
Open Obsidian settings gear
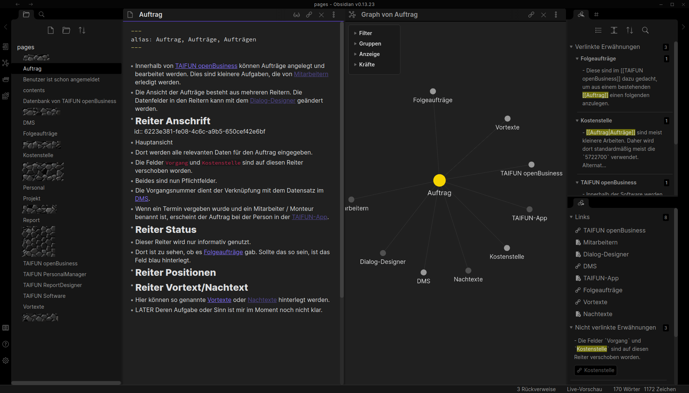pyautogui.click(x=6, y=361)
